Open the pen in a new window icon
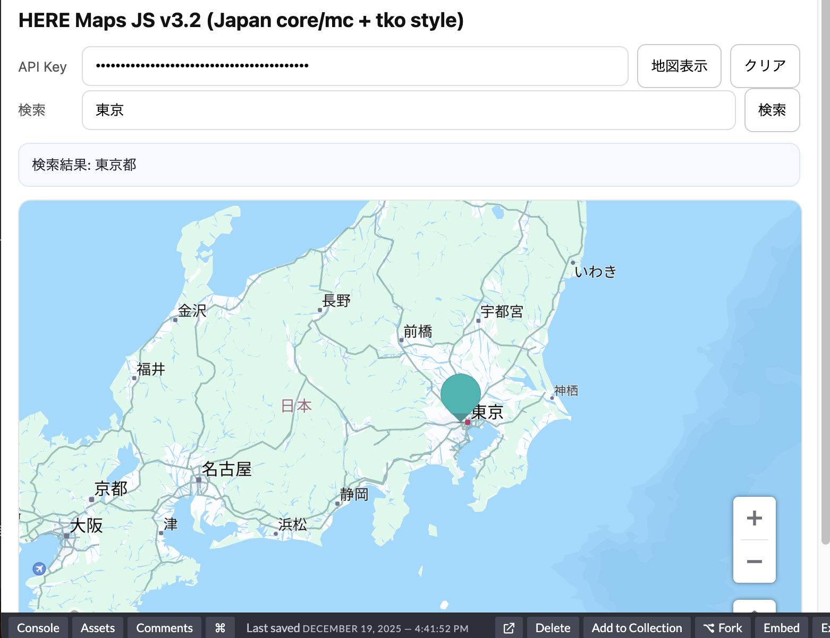The height and width of the screenshot is (638, 830). [509, 628]
